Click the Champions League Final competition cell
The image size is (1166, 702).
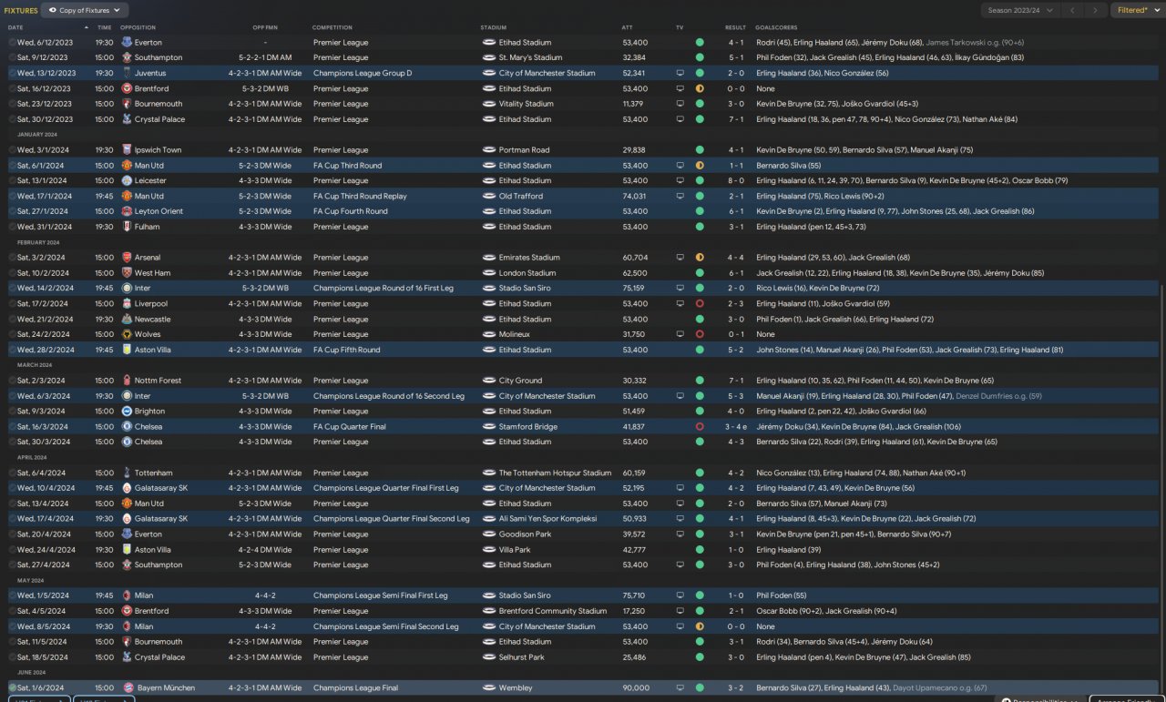357,687
